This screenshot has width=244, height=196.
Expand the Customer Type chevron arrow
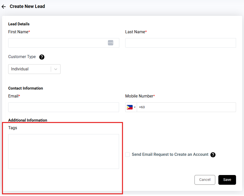(x=56, y=69)
